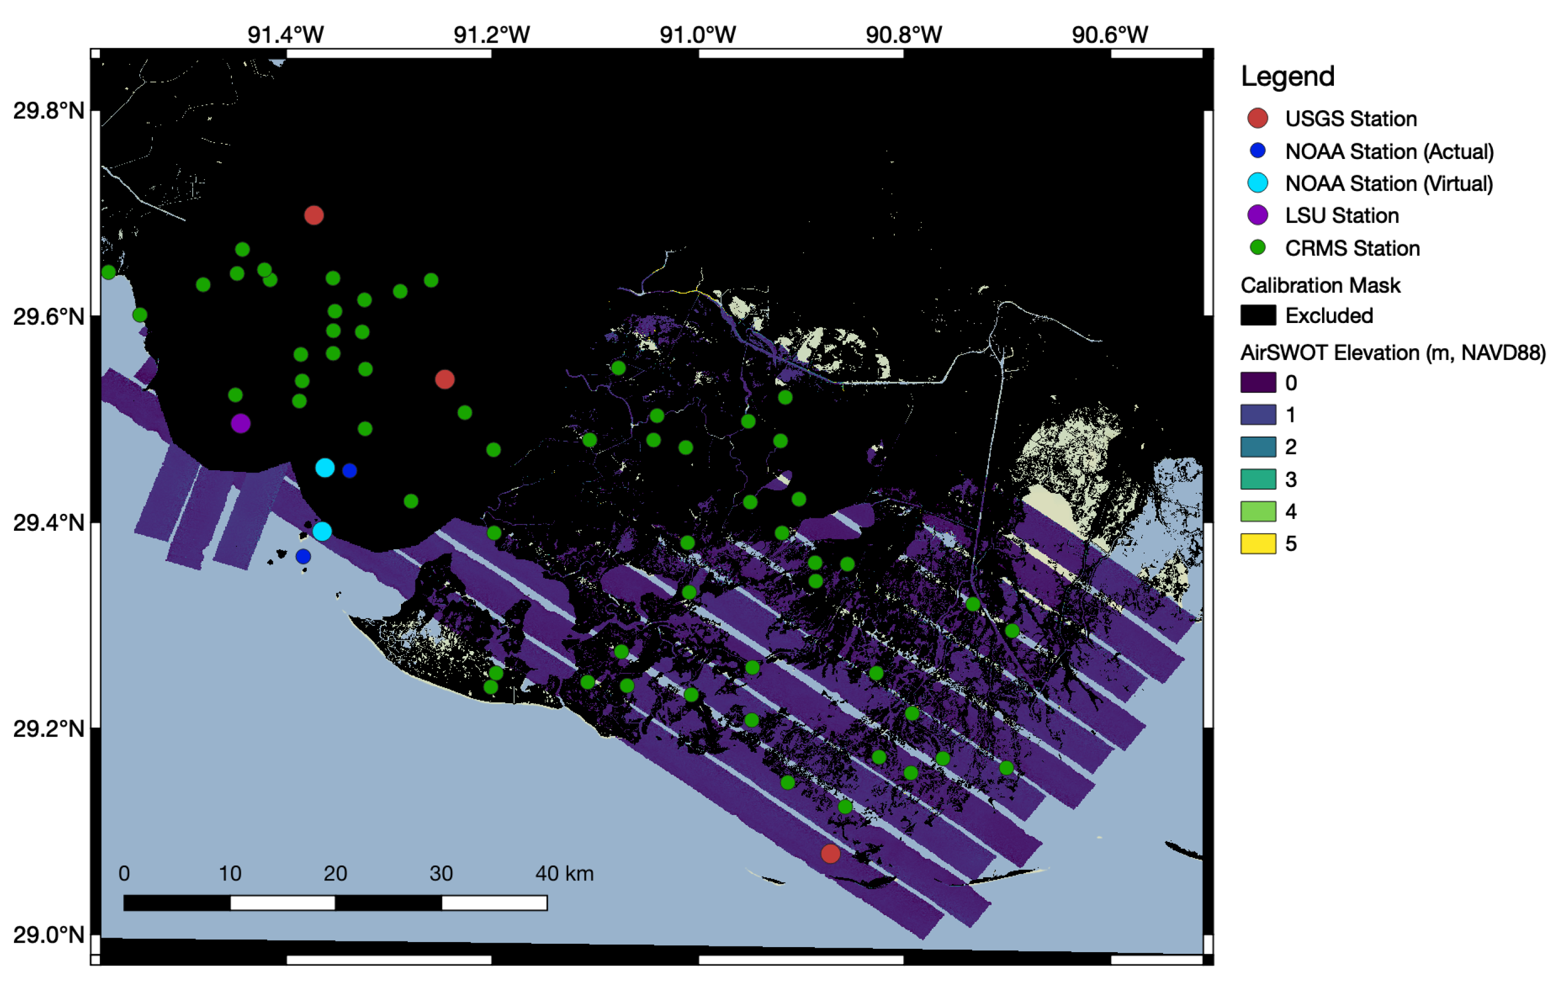This screenshot has height=983, width=1564.
Task: Click the NOAA Station (Virtual) cyan legend circle
Action: [x=1258, y=183]
